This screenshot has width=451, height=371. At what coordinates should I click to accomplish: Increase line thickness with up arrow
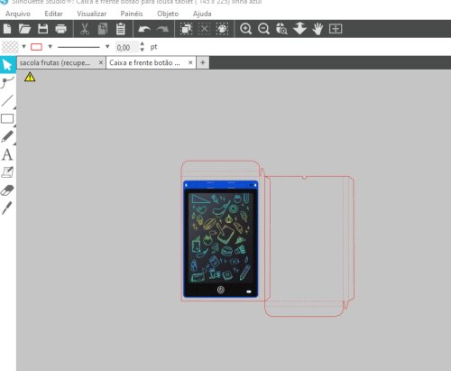(143, 44)
